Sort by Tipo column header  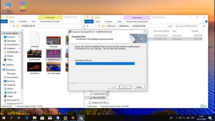174,31
